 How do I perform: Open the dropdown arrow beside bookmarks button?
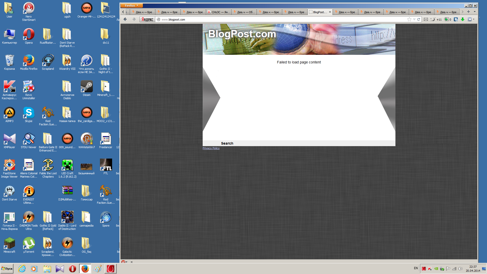[x=474, y=19]
